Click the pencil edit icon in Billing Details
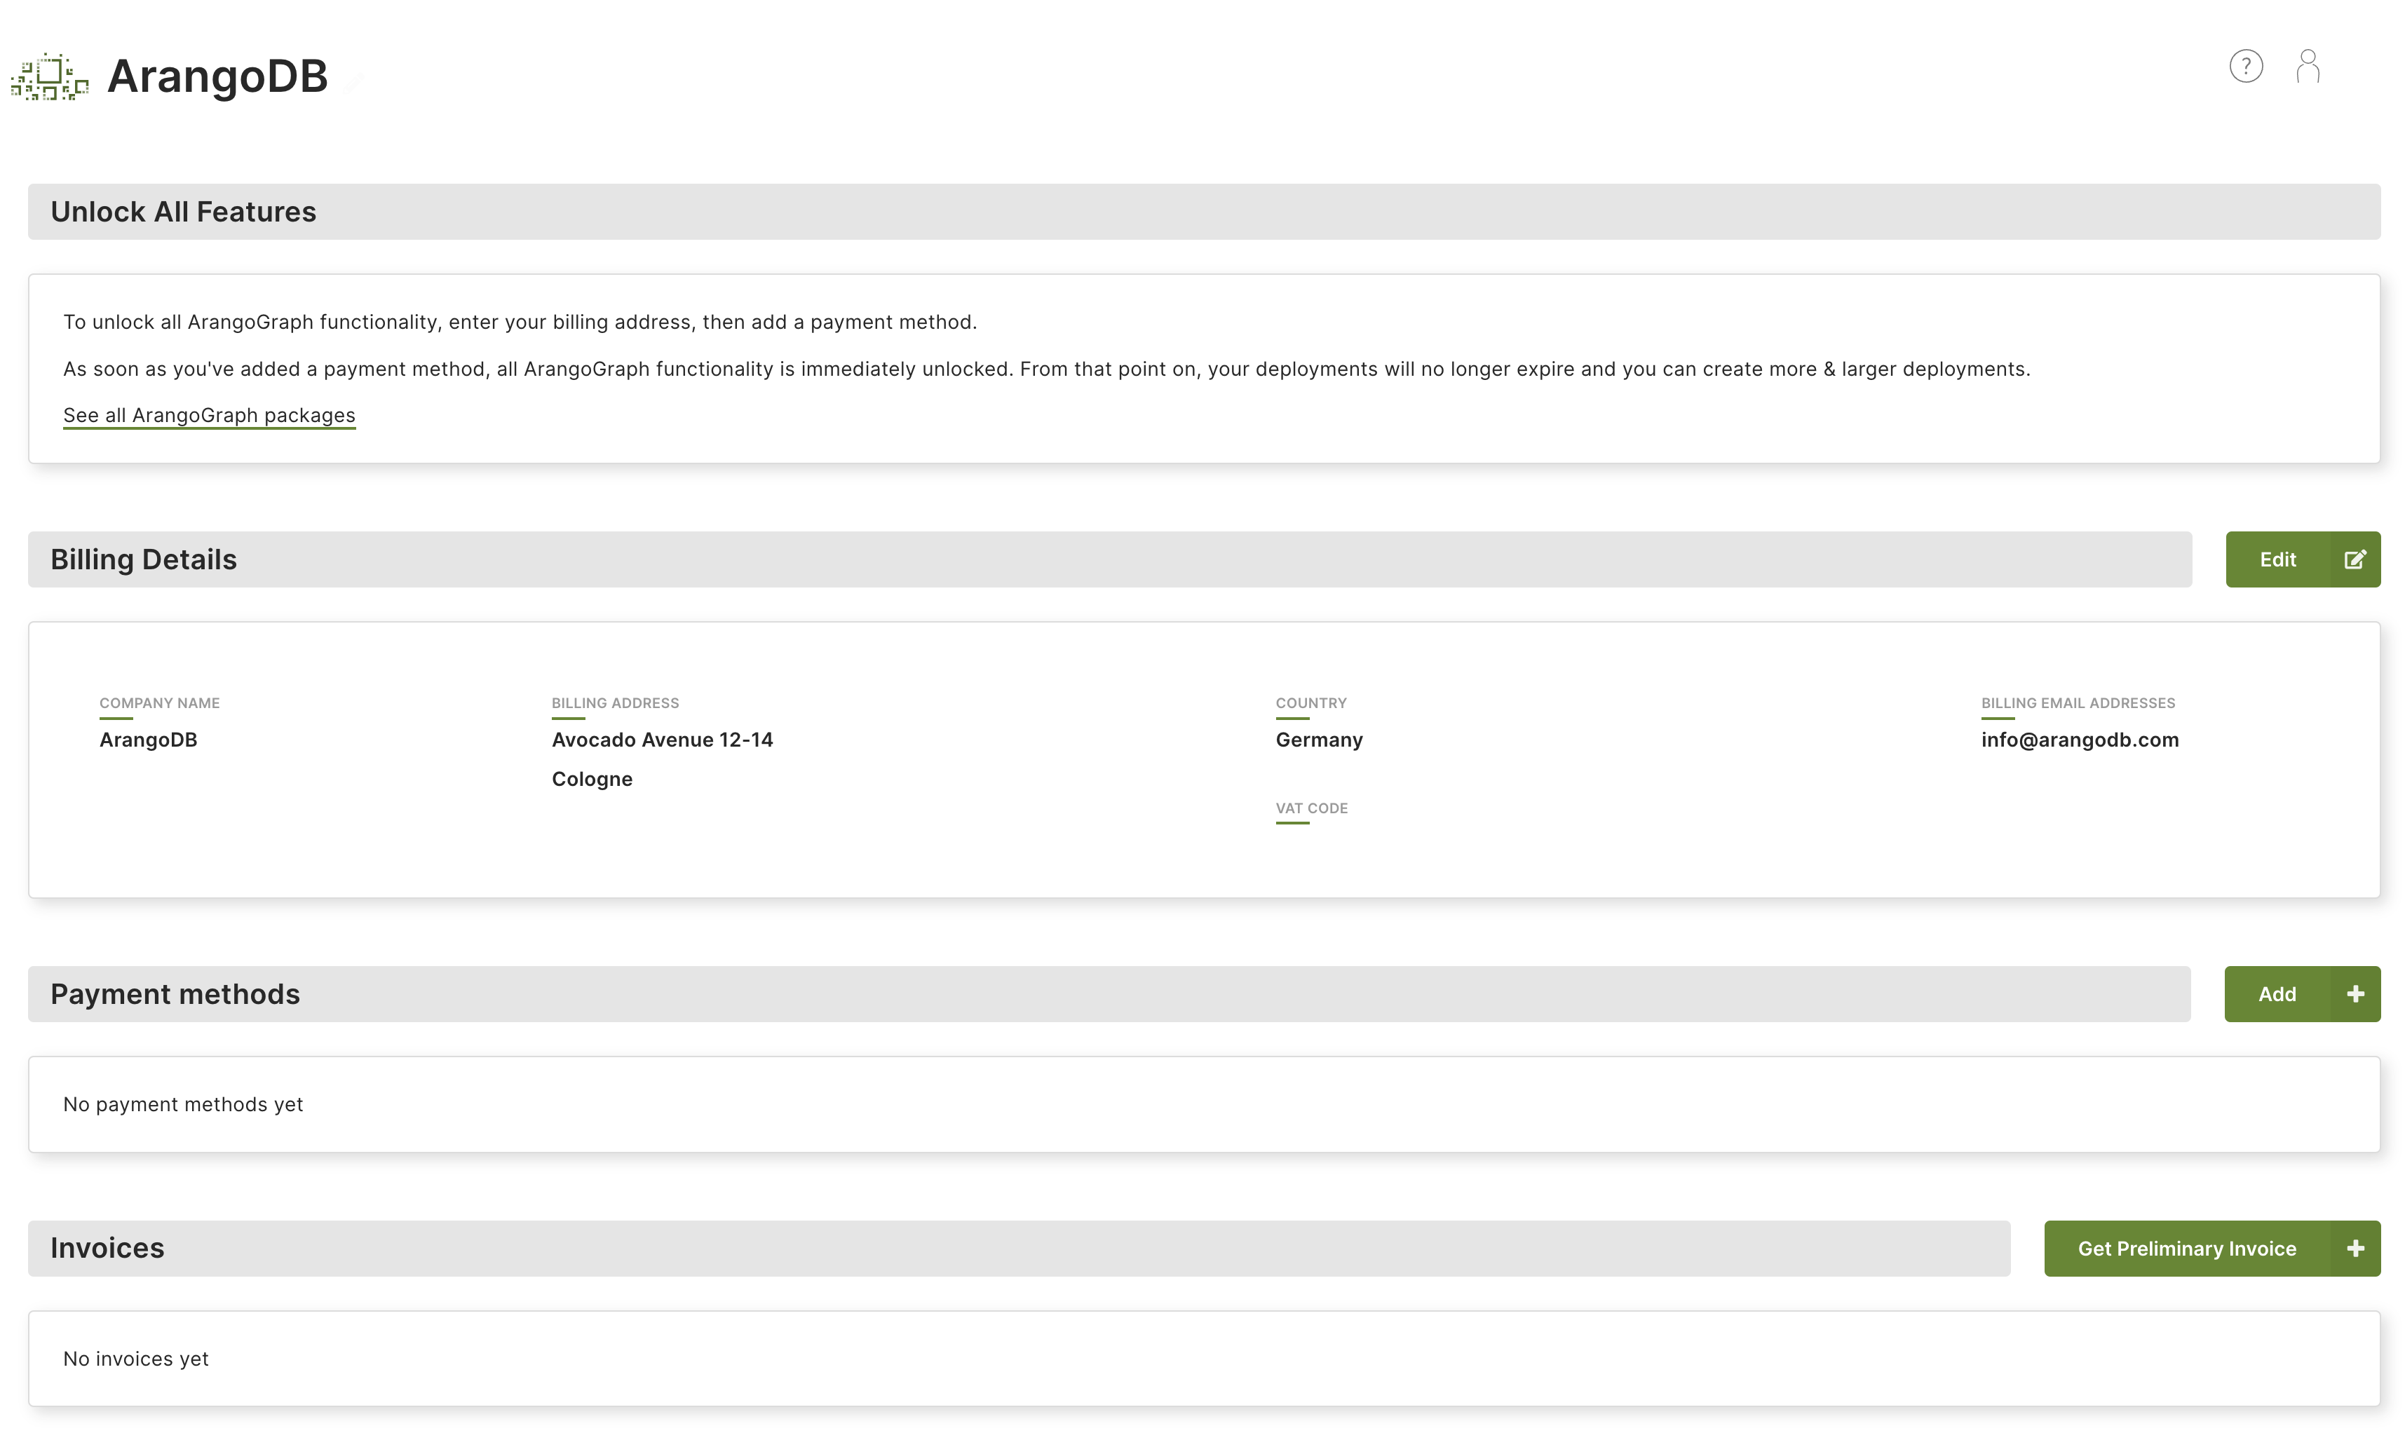This screenshot has width=2405, height=1433. coord(2355,559)
